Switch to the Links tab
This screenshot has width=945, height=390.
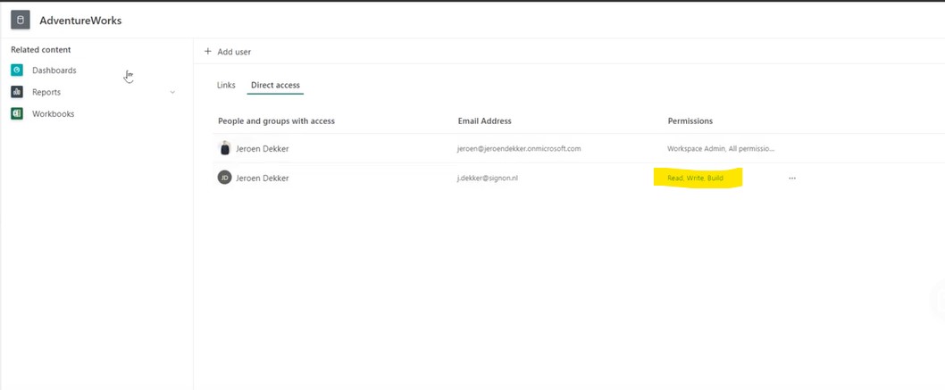tap(226, 86)
